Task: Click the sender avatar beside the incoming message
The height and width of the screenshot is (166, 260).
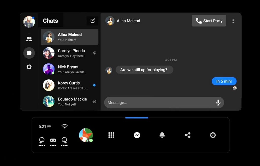Action: click(x=109, y=70)
